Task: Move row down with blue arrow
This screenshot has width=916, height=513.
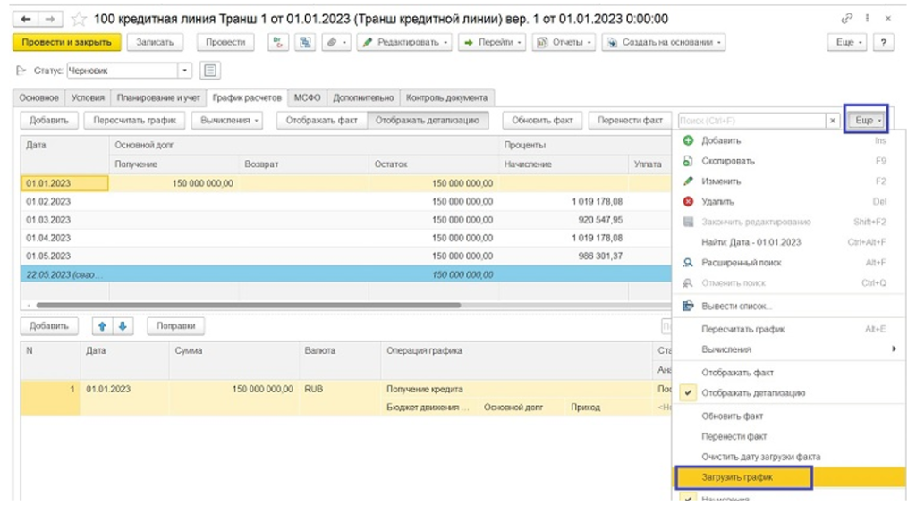Action: [x=123, y=326]
